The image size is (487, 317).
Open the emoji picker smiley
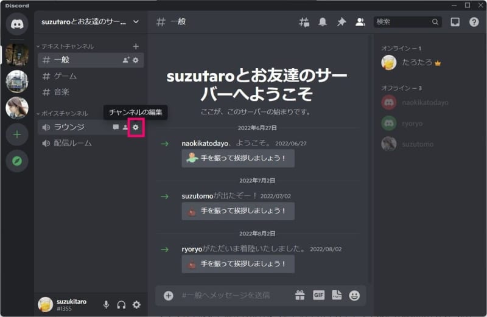click(x=354, y=295)
